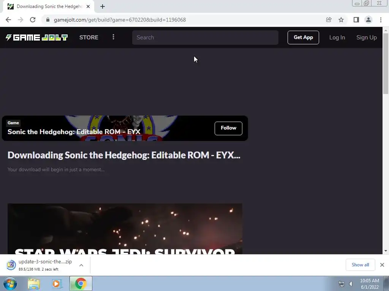
Task: Show all downloads
Action: click(360, 265)
